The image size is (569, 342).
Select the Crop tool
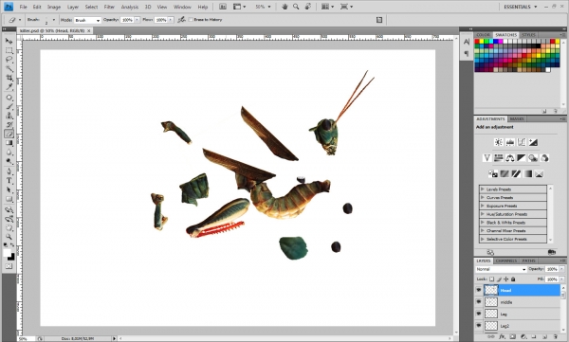pos(9,78)
